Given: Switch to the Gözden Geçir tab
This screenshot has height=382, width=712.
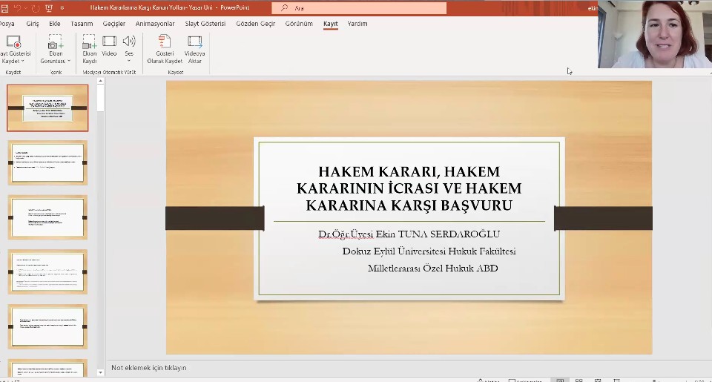Looking at the screenshot, I should 256,24.
